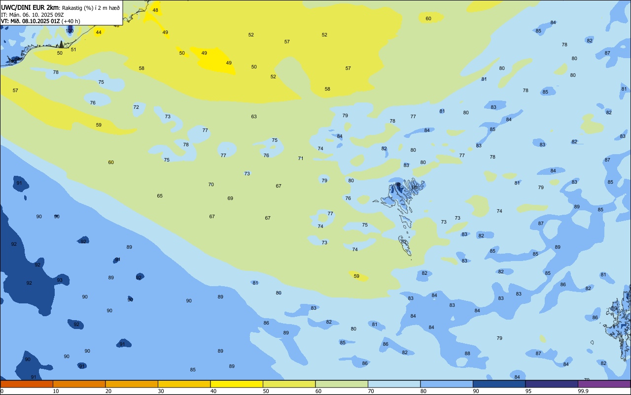Click the "IT: Mán. 06. 10. 2025 09Z" line
631x395 pixels.
coord(34,14)
